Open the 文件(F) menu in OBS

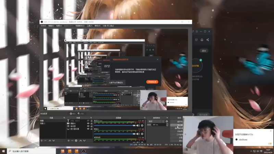pos(43,26)
